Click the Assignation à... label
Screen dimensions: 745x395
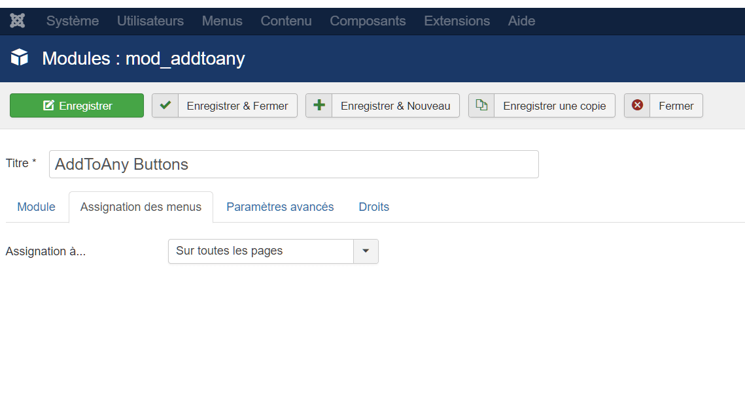46,251
